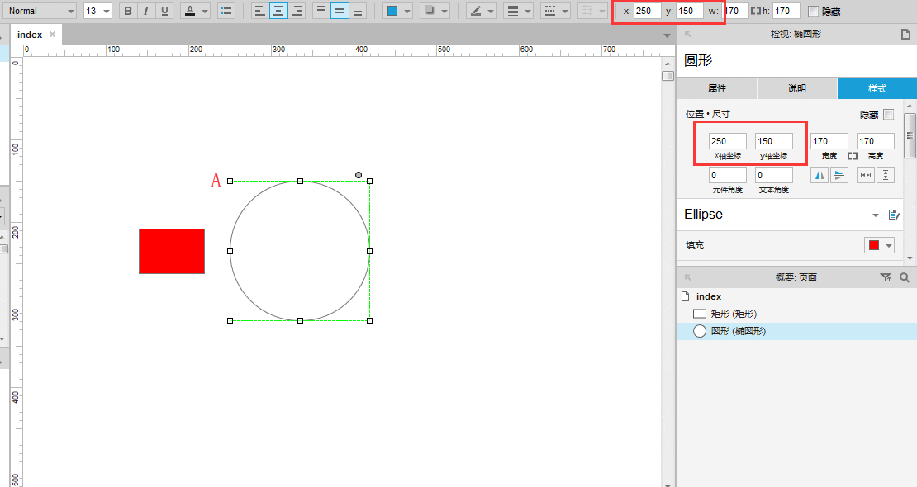Click the line pattern dotted icon
This screenshot has width=917, height=487.
pos(549,11)
